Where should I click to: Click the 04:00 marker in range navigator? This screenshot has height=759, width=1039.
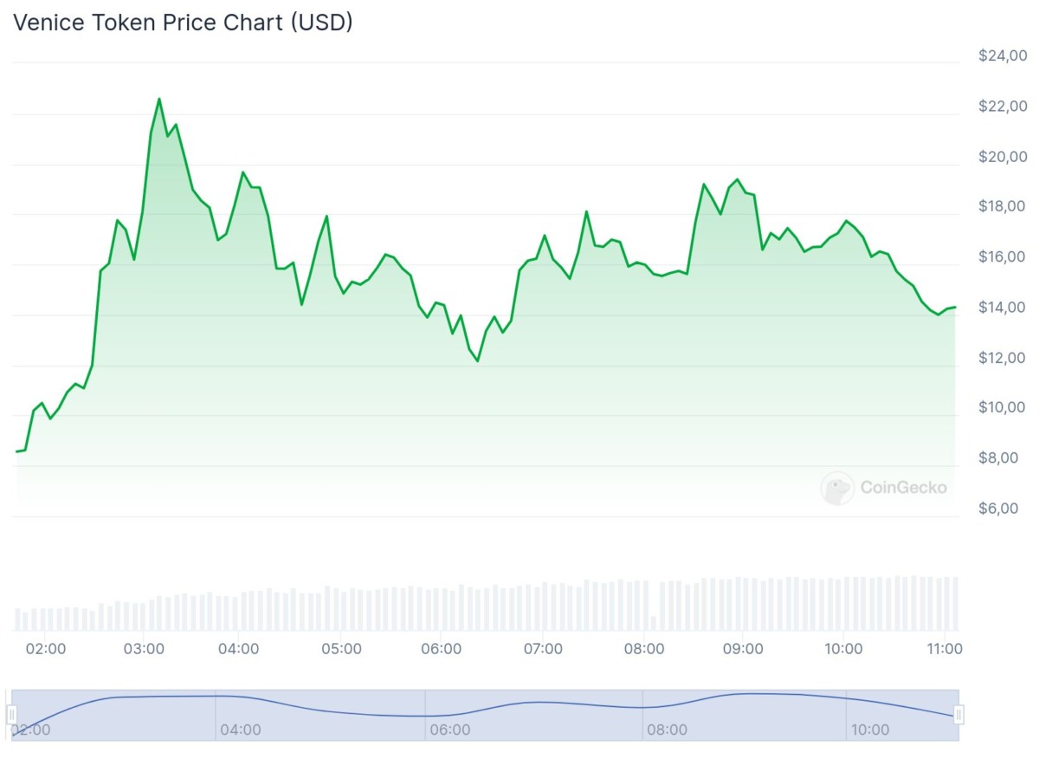[x=240, y=730]
